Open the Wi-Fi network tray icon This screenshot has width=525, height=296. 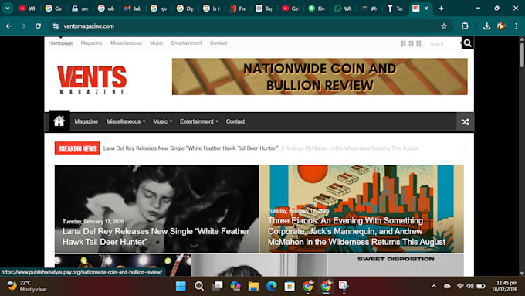tap(460, 286)
